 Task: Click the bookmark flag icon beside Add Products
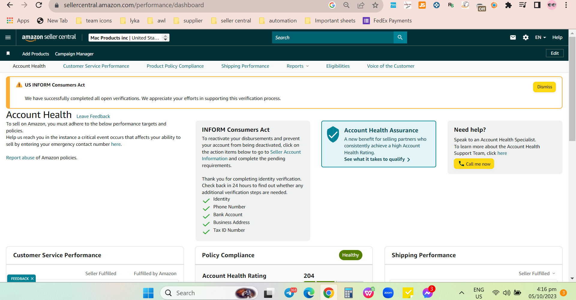pos(8,54)
